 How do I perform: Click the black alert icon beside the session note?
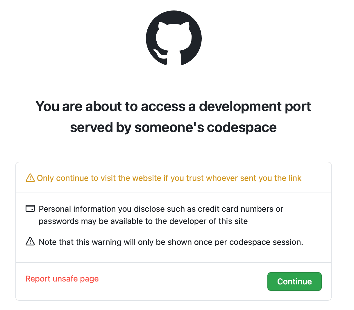click(30, 241)
